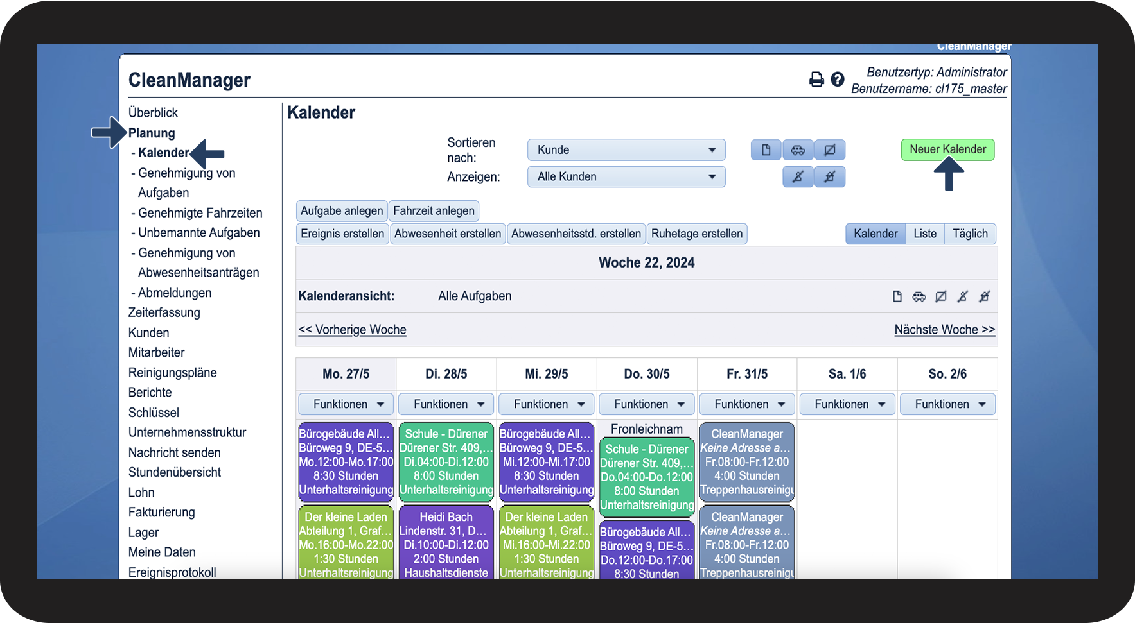Click the printer icon in header
The height and width of the screenshot is (623, 1135).
[x=816, y=79]
